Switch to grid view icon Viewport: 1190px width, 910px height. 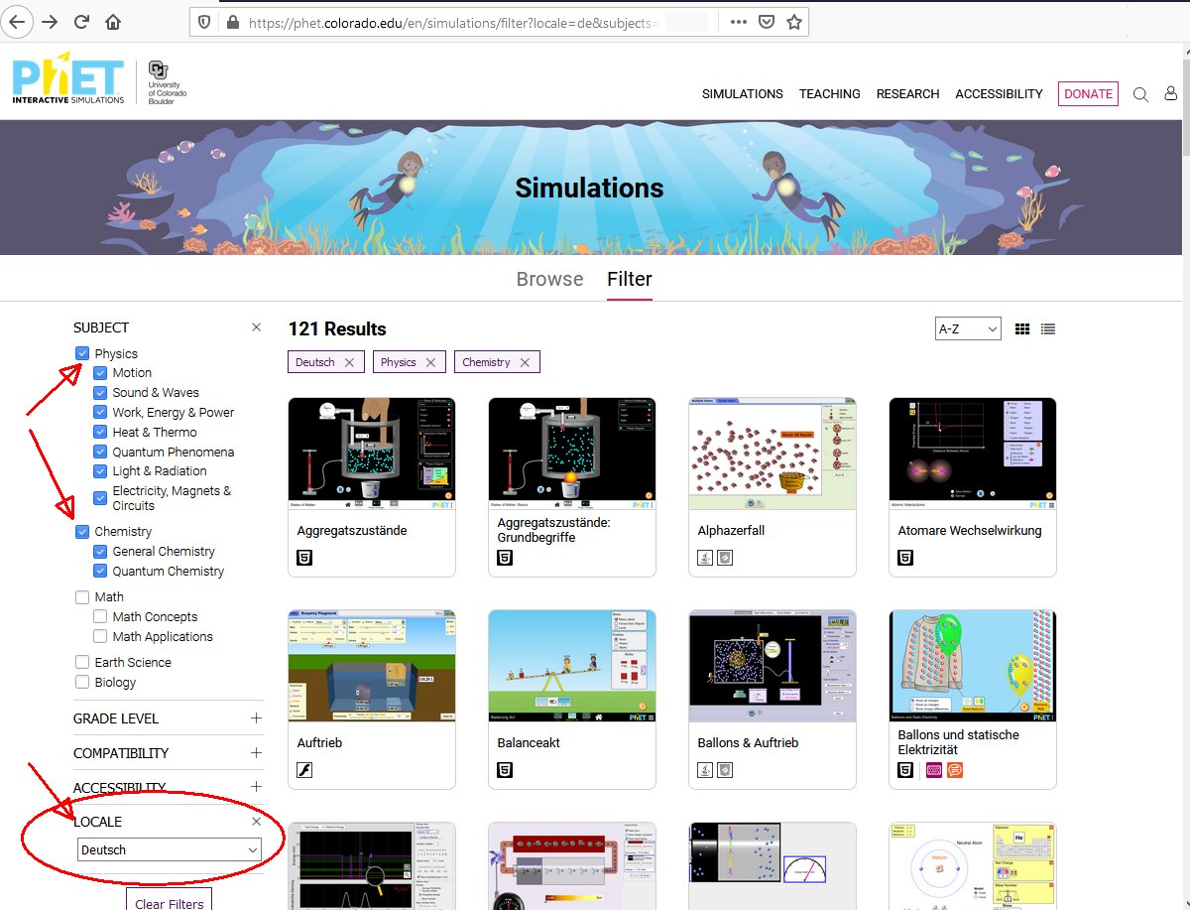tap(1022, 329)
